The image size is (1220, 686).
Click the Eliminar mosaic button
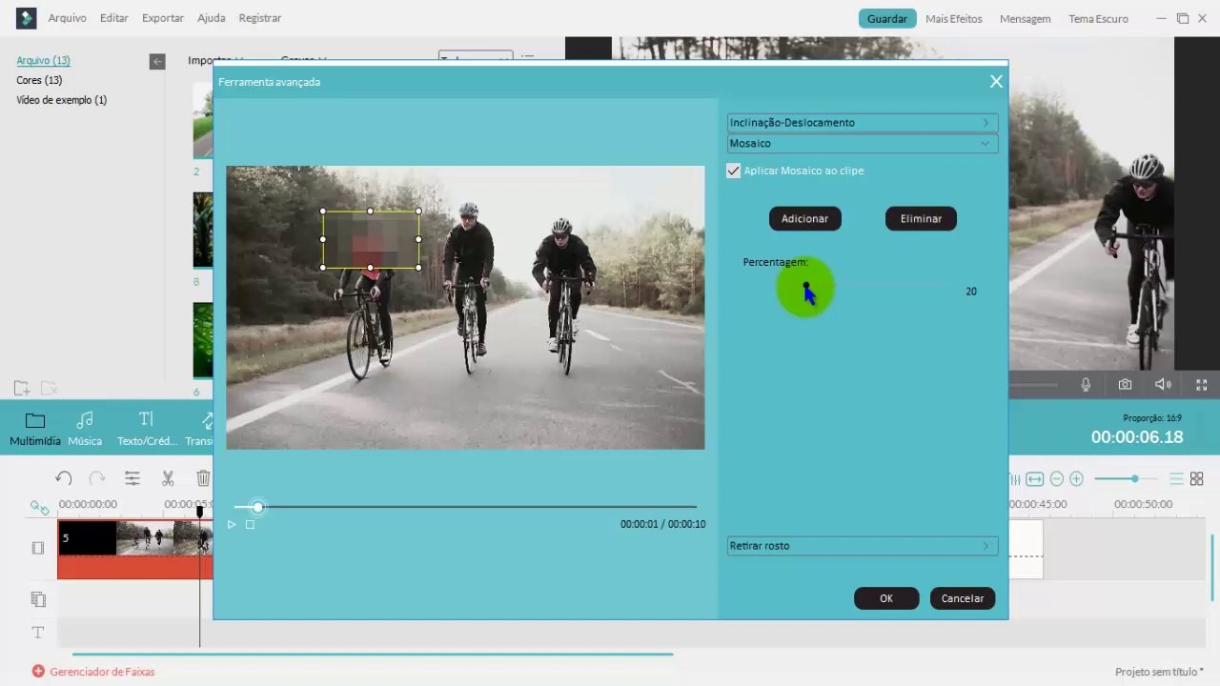921,219
